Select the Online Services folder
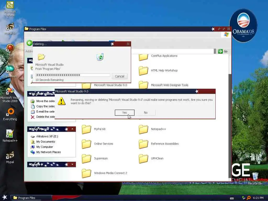Viewport: 268px width, 201px height. pyautogui.click(x=97, y=144)
